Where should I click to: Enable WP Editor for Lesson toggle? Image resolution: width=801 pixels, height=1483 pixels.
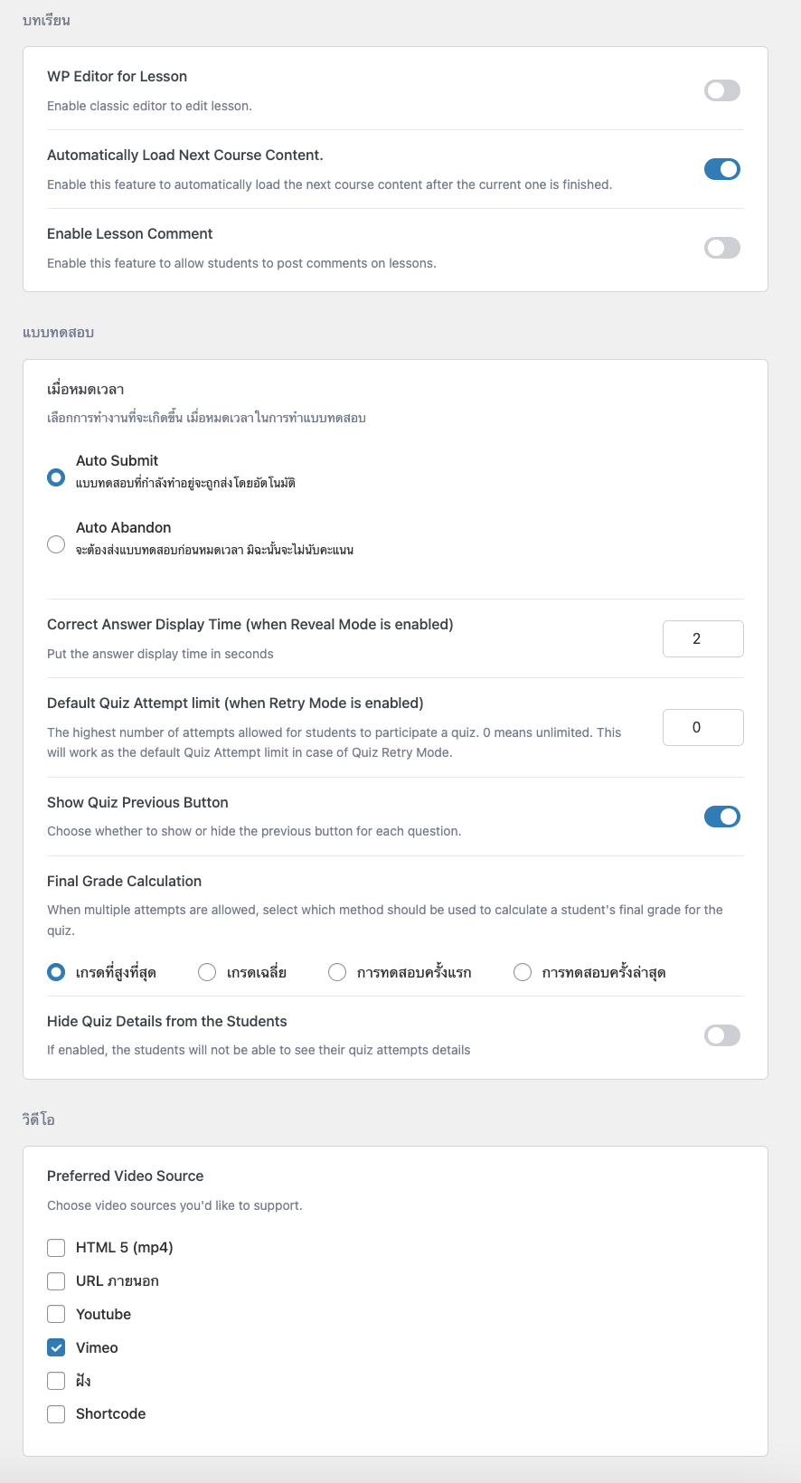coord(722,90)
